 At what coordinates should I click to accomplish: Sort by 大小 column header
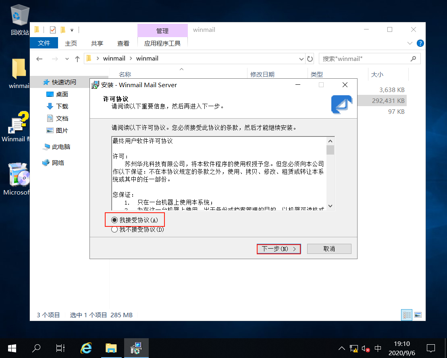coord(377,74)
